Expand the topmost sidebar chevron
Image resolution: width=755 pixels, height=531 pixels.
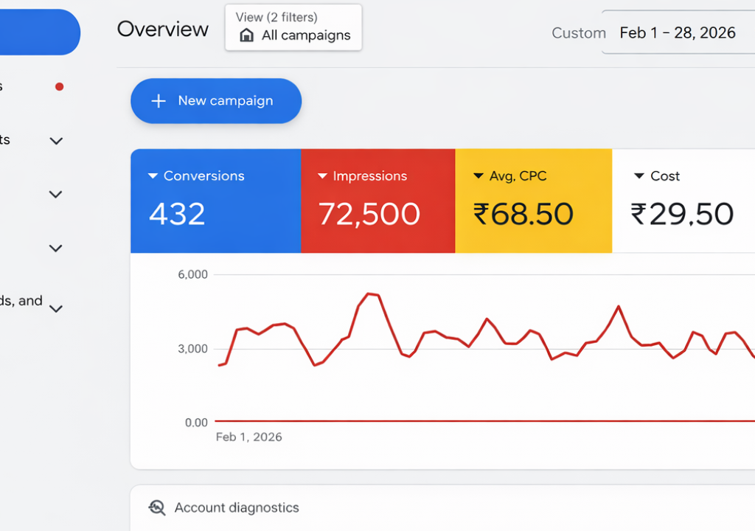[56, 141]
